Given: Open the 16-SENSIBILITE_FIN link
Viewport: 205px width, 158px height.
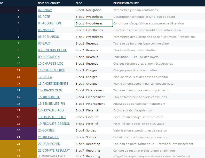Looking at the screenshot, I should 51,103.
